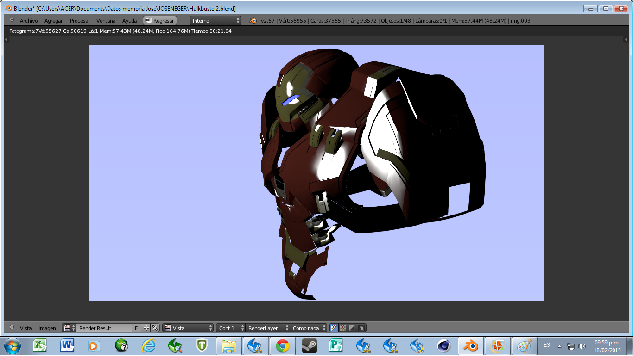Click the Render Result name field
Screen dimensions: 633x356
pyautogui.click(x=104, y=328)
